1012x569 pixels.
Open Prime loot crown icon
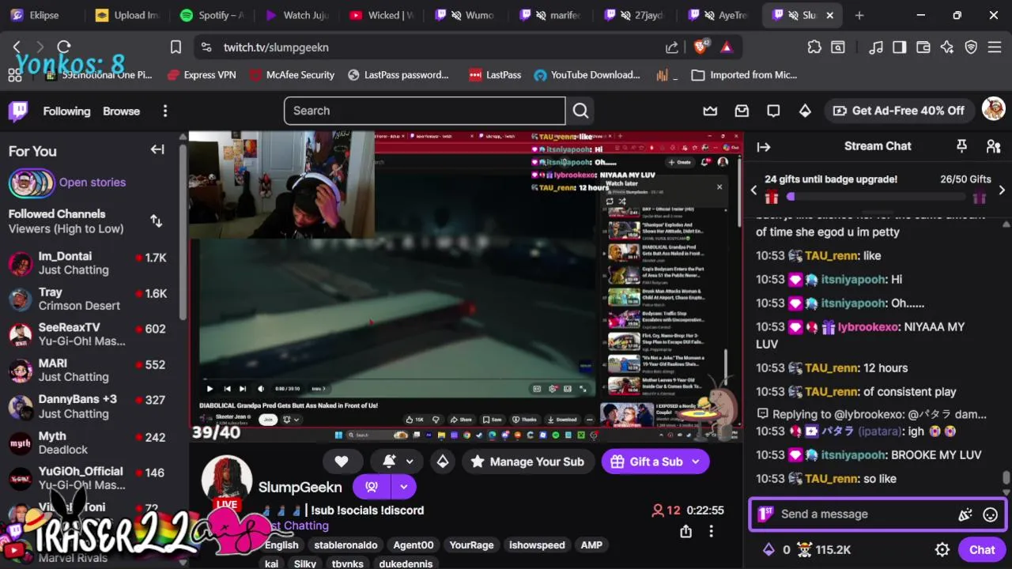point(711,111)
